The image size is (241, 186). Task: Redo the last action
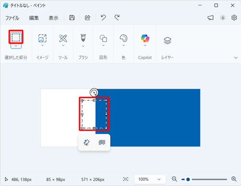[117, 17]
